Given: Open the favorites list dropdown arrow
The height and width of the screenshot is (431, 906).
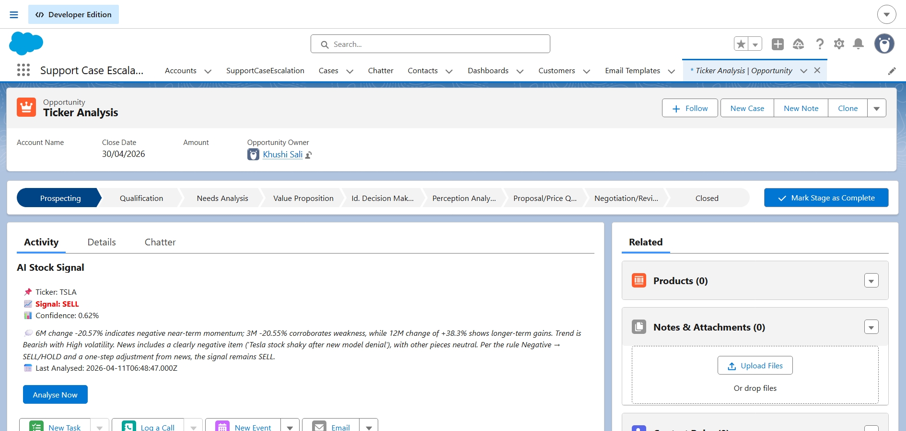Looking at the screenshot, I should [x=755, y=44].
